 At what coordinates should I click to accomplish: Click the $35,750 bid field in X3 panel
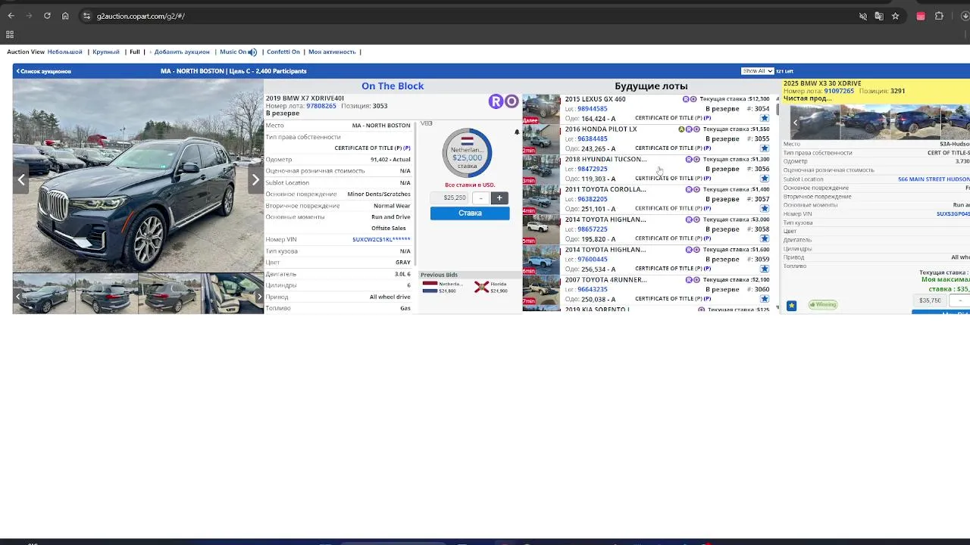click(x=930, y=301)
